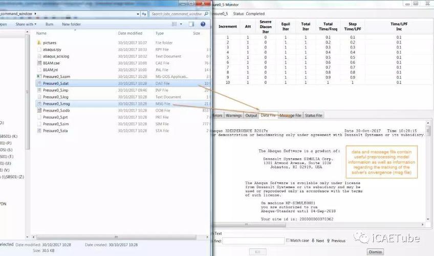Select the BEAM.cae file icon
This screenshot has height=256, width=434.
[x=39, y=63]
